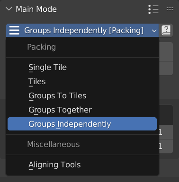Click the dotted grip handle icon
The width and height of the screenshot is (179, 182).
170,9
